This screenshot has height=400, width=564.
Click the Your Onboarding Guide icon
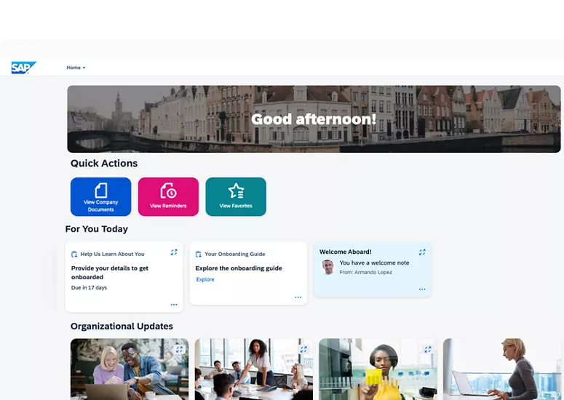(x=198, y=255)
